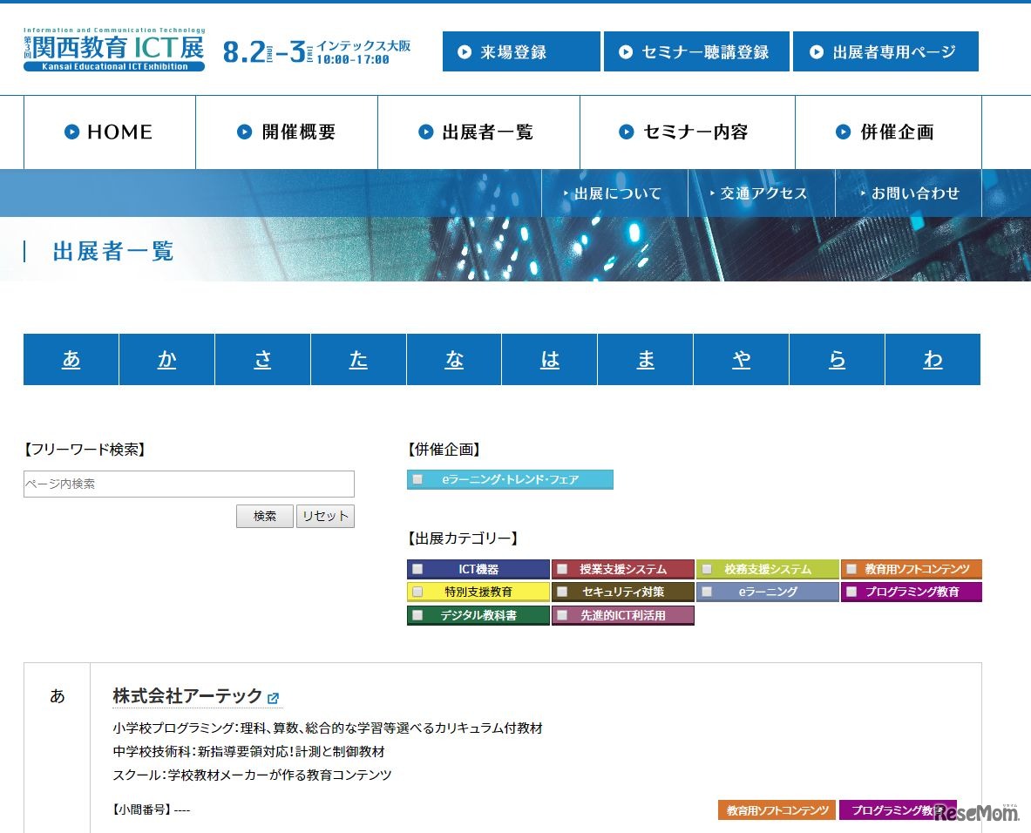Click the external link icon beside 株式会社アーテック
The width and height of the screenshot is (1031, 833).
(273, 698)
